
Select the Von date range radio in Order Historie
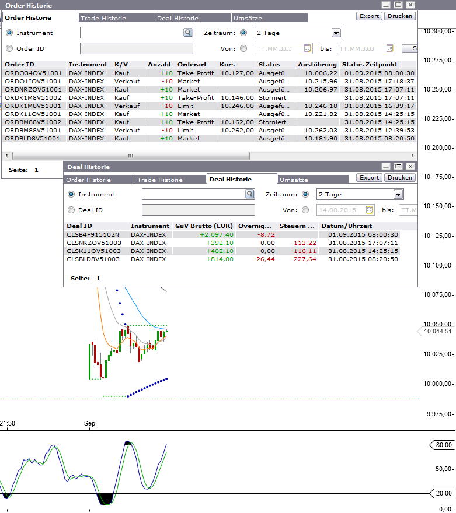point(243,49)
